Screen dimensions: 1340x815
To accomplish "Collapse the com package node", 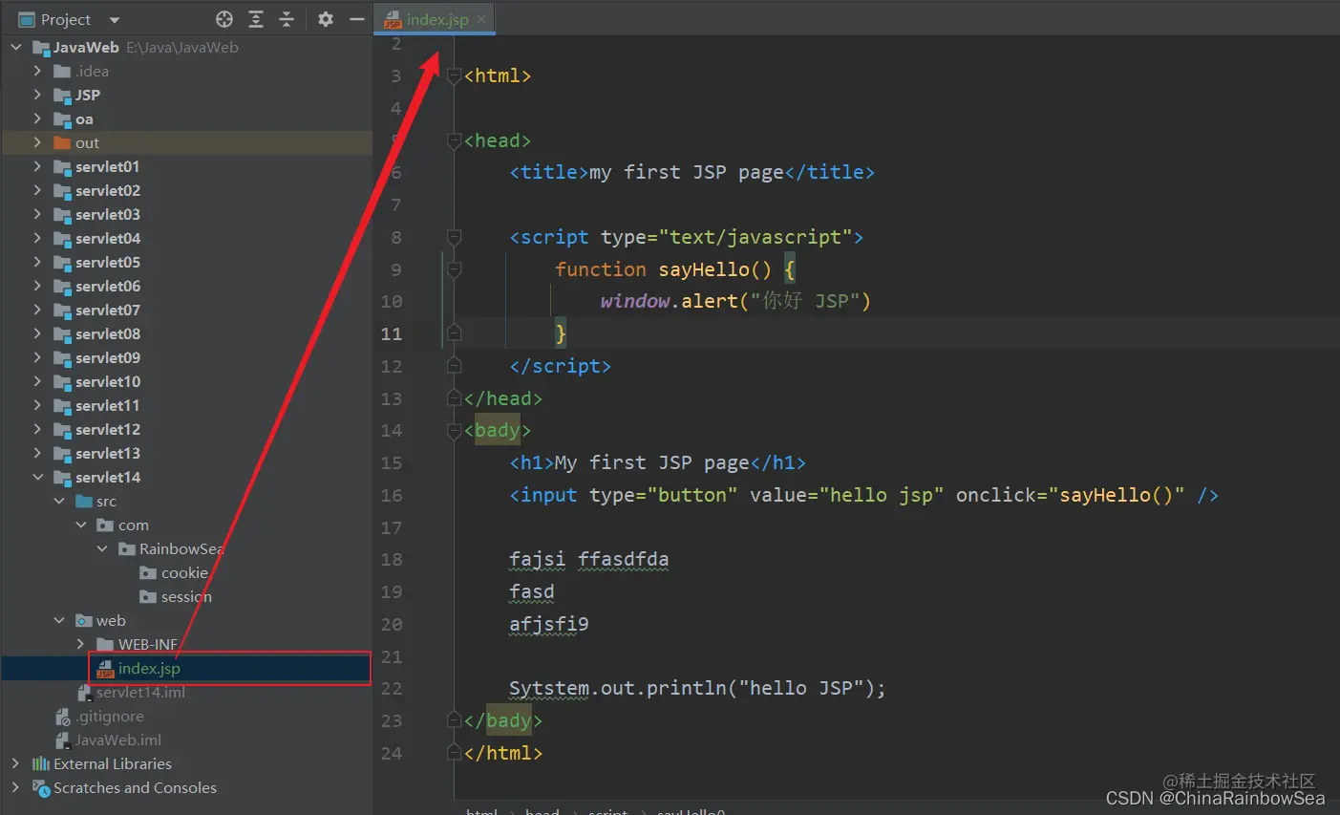I will (80, 525).
